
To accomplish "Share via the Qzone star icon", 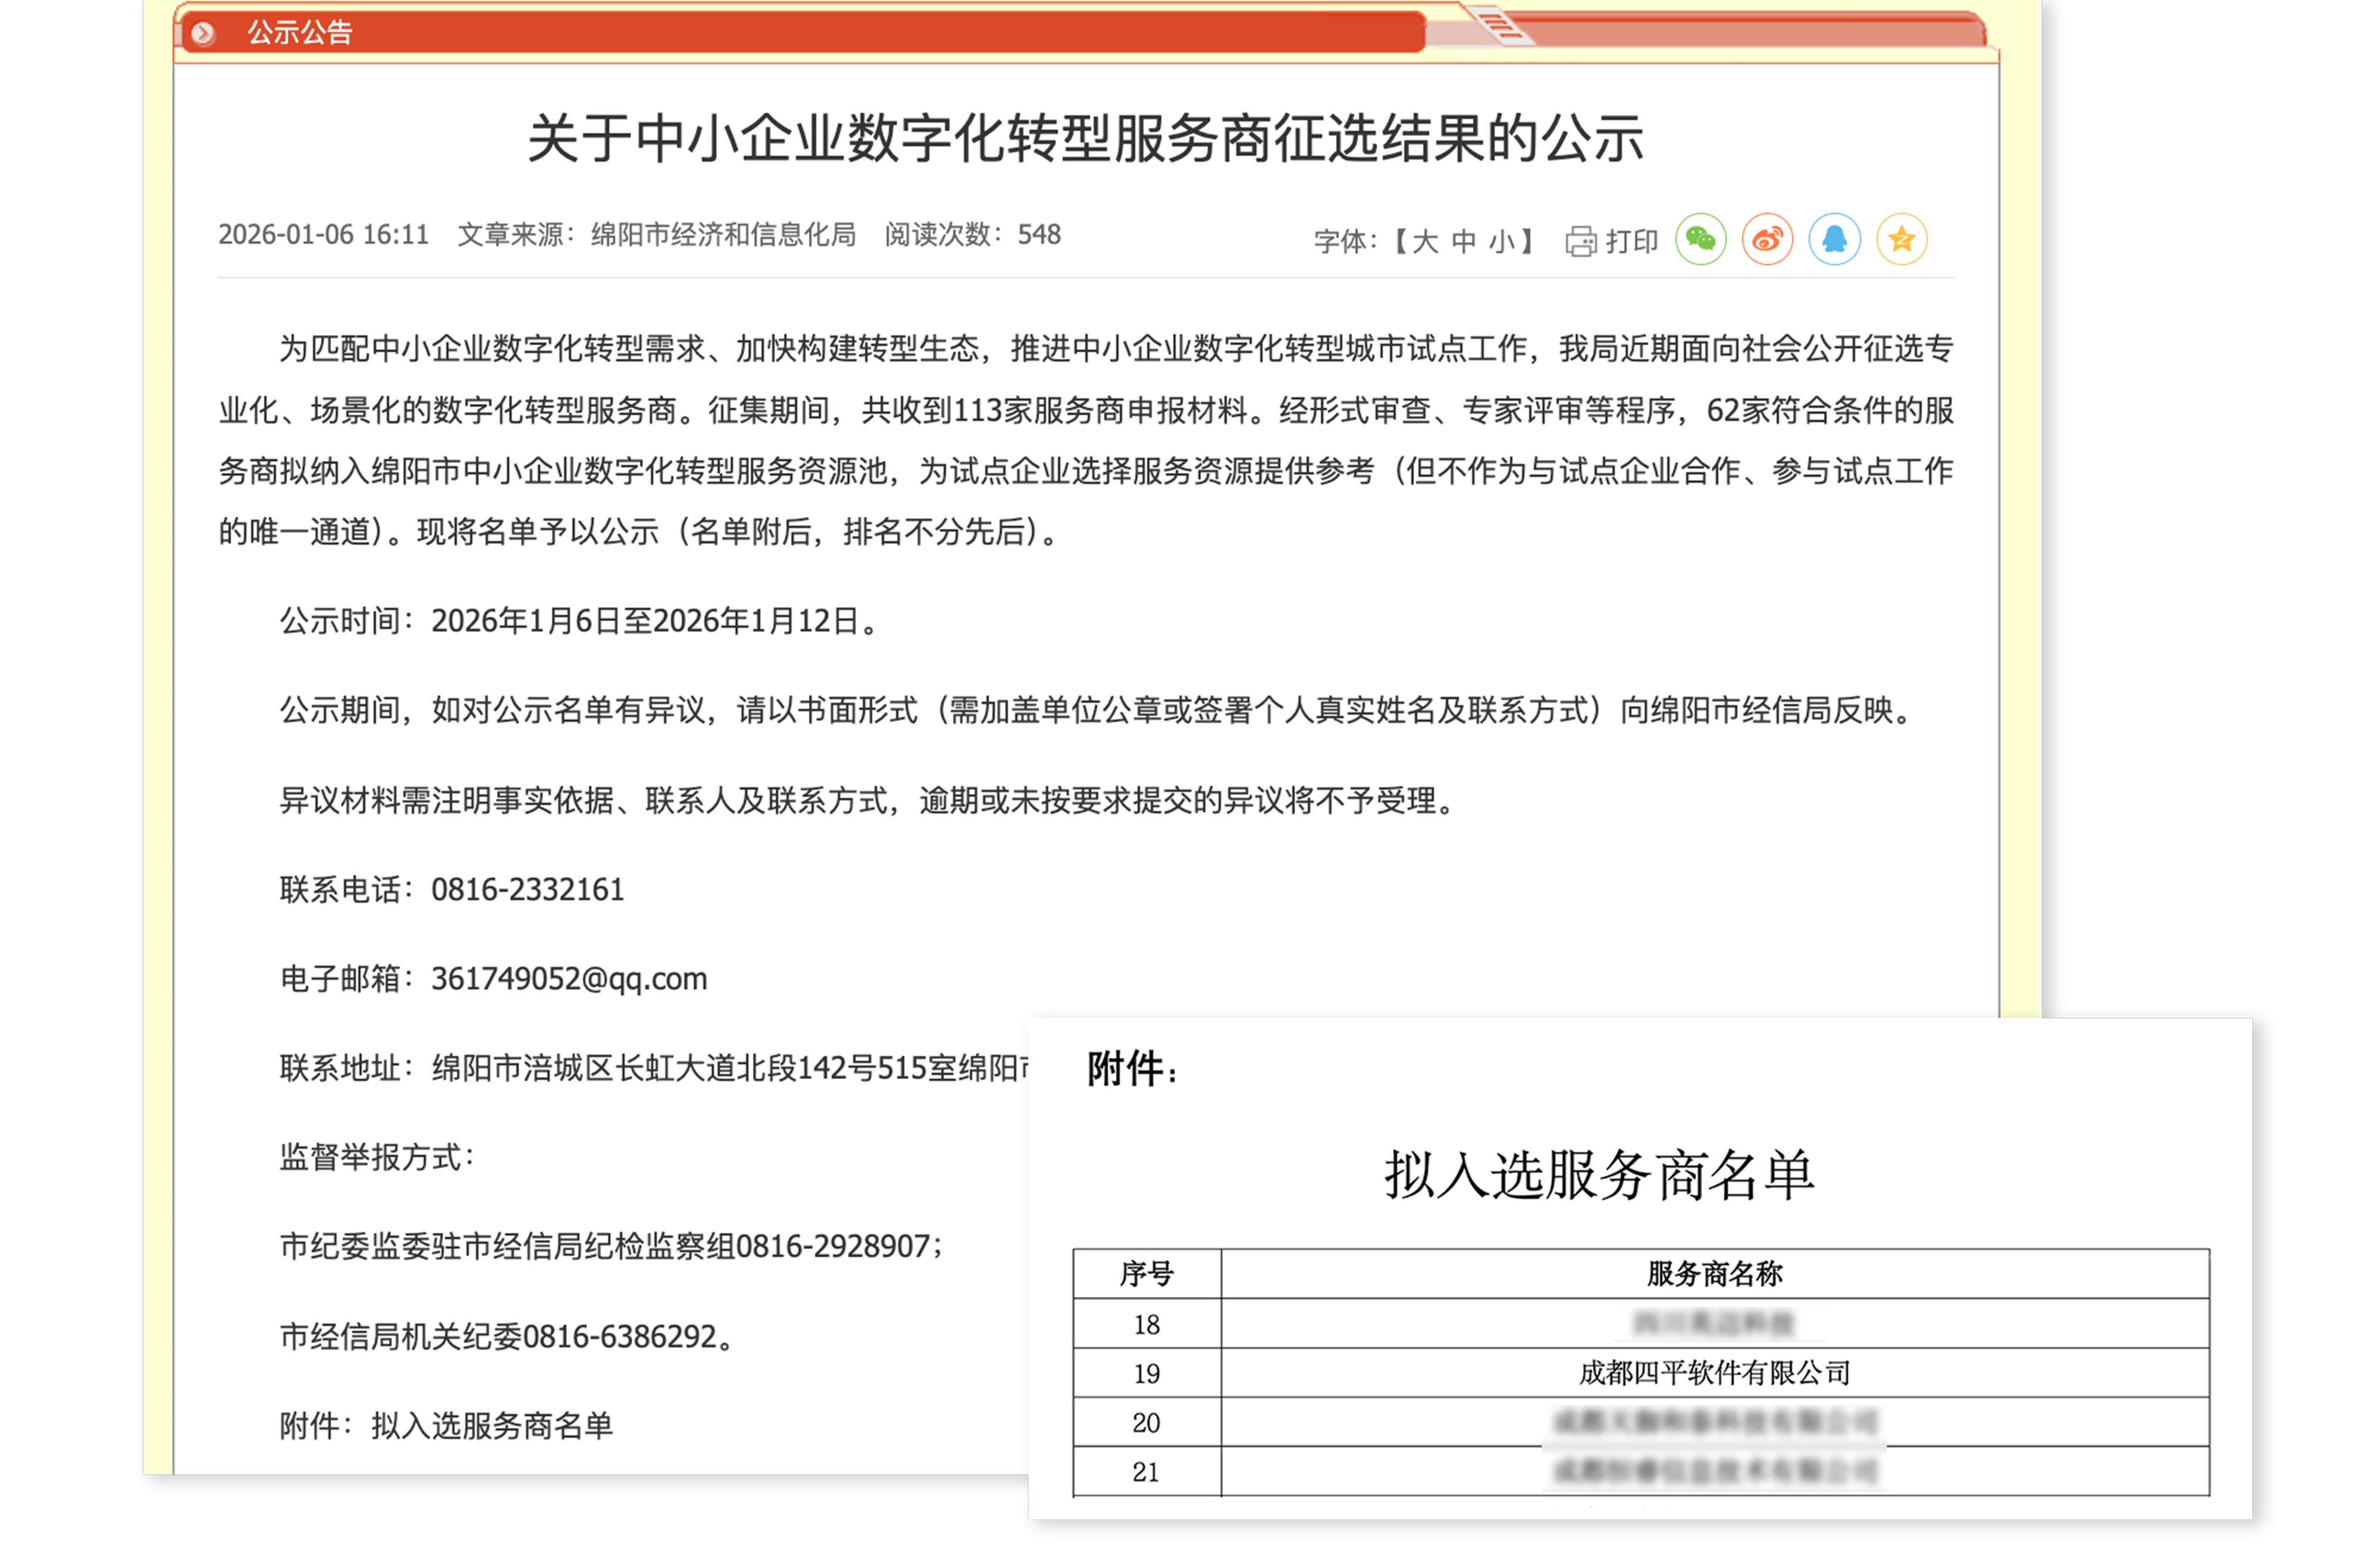I will [1901, 240].
